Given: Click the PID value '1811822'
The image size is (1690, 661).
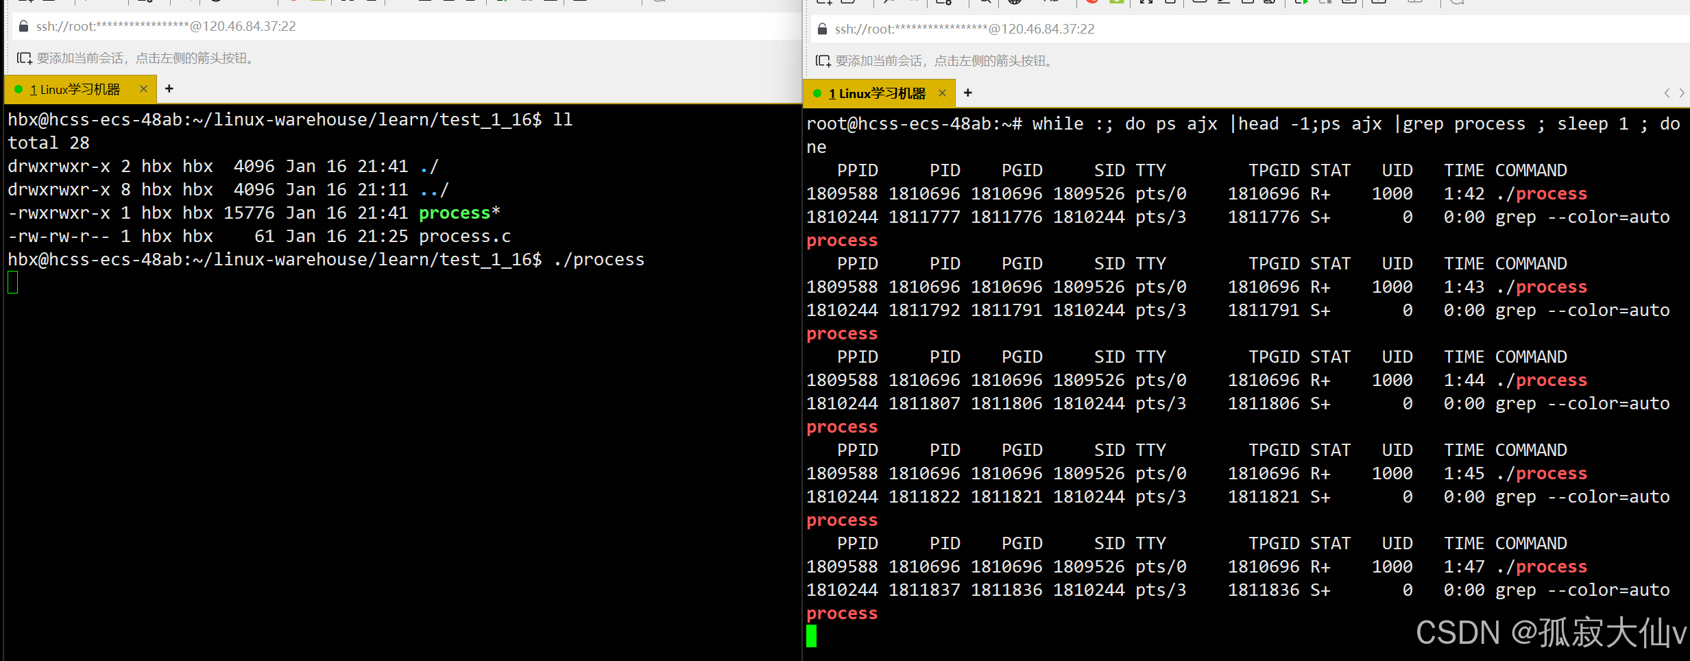Looking at the screenshot, I should pyautogui.click(x=924, y=497).
